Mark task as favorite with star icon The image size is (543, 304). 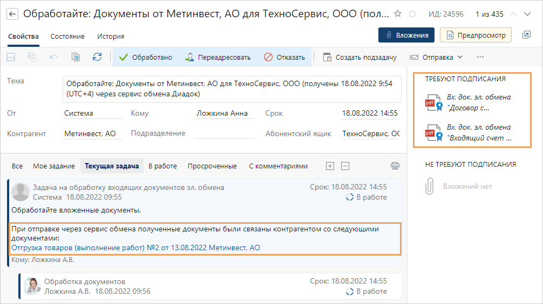click(398, 14)
